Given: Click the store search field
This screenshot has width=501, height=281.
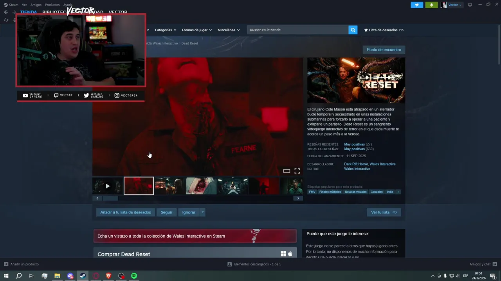Looking at the screenshot, I should (297, 30).
